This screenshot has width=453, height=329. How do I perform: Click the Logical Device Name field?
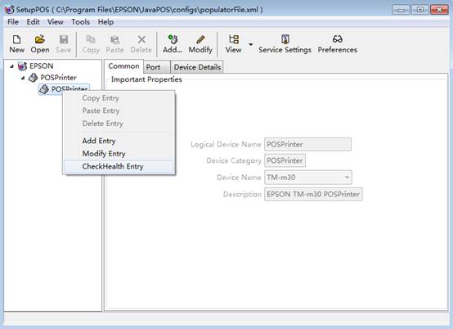click(x=307, y=144)
